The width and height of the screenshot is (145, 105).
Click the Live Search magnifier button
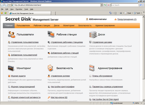(141, 5)
